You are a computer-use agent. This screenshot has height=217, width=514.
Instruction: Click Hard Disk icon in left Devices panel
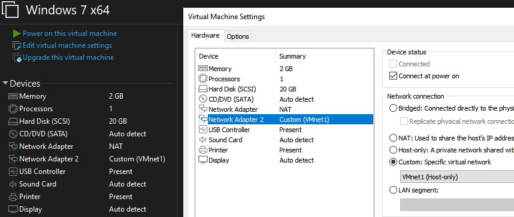pos(13,121)
